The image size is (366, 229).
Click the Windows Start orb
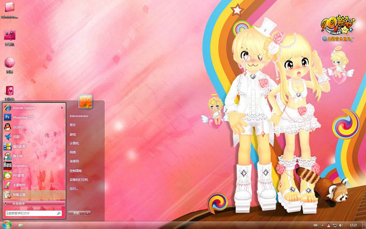click(7, 225)
